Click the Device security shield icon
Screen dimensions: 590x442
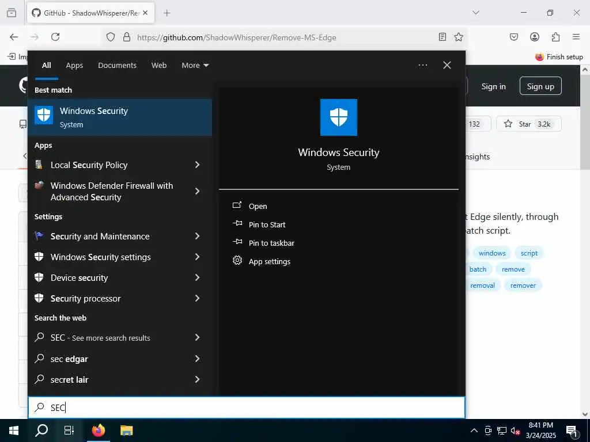pyautogui.click(x=39, y=277)
